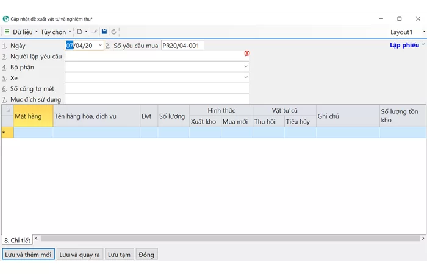Expand the Xe dropdown list
427x274 pixels.
pyautogui.click(x=246, y=77)
